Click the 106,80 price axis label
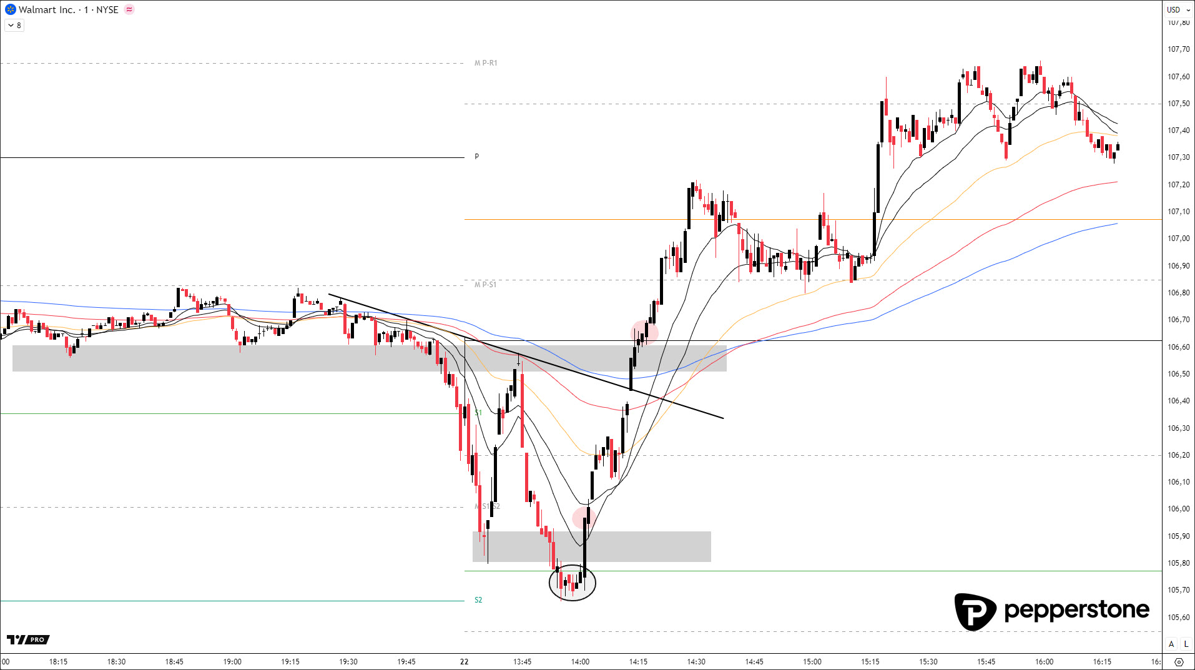Image resolution: width=1195 pixels, height=670 pixels. click(x=1179, y=293)
